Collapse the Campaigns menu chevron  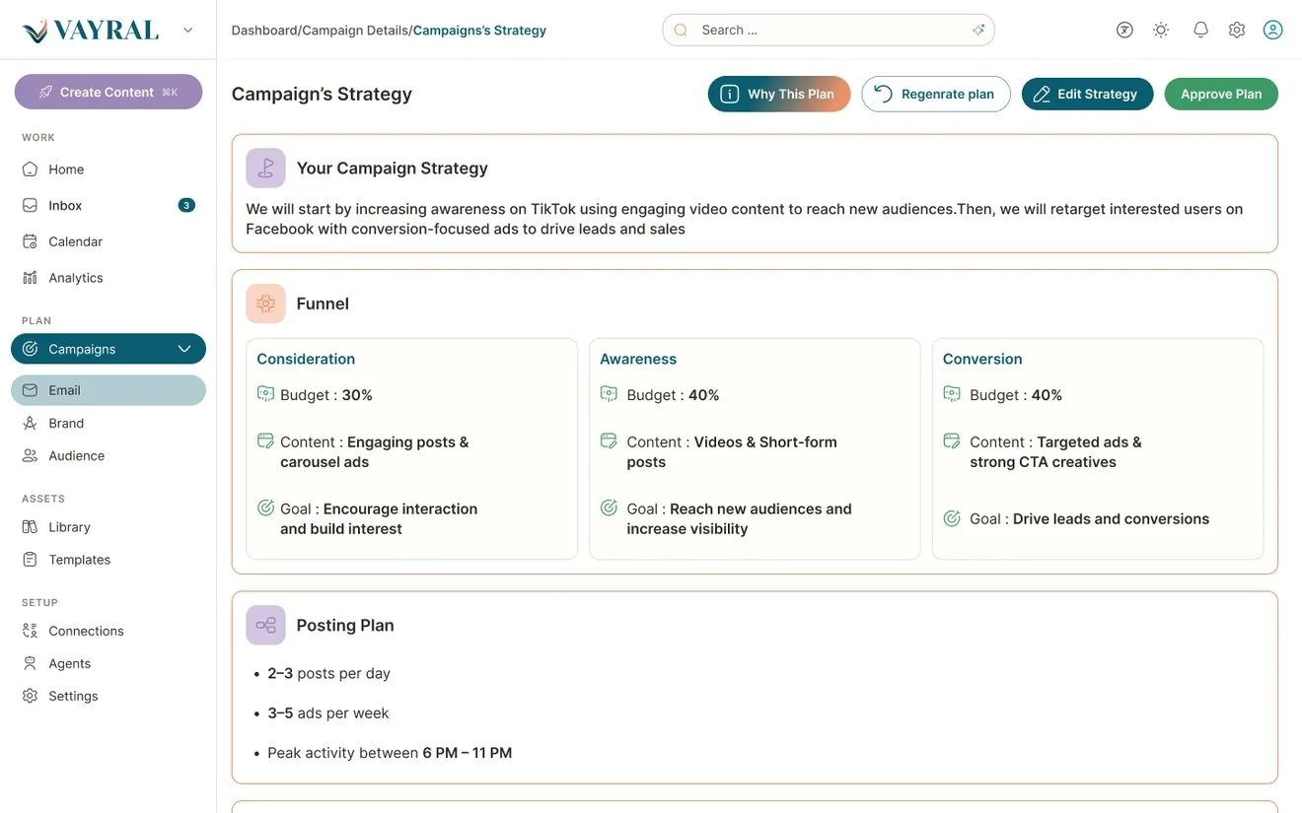184,349
